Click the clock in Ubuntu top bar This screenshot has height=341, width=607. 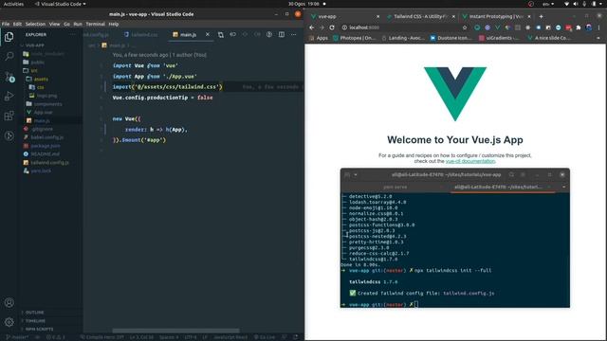(303, 4)
